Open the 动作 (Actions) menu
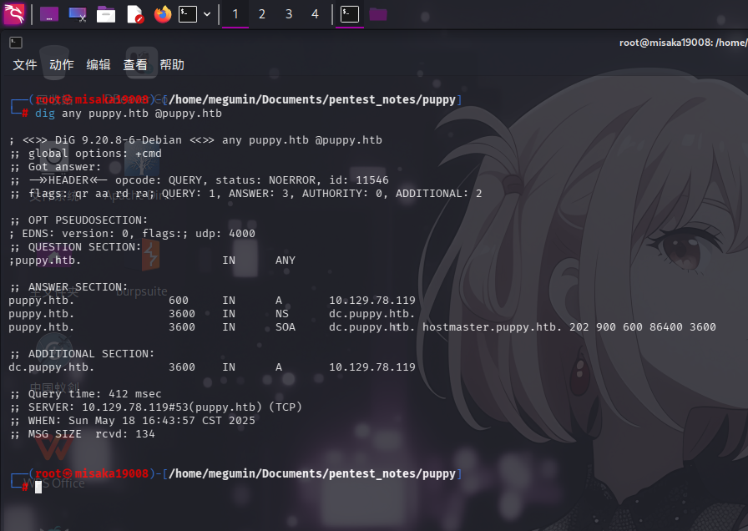Image resolution: width=748 pixels, height=531 pixels. (x=62, y=65)
